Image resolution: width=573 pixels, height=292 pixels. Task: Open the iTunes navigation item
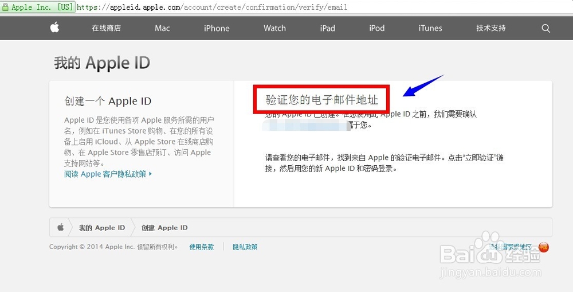pos(430,28)
